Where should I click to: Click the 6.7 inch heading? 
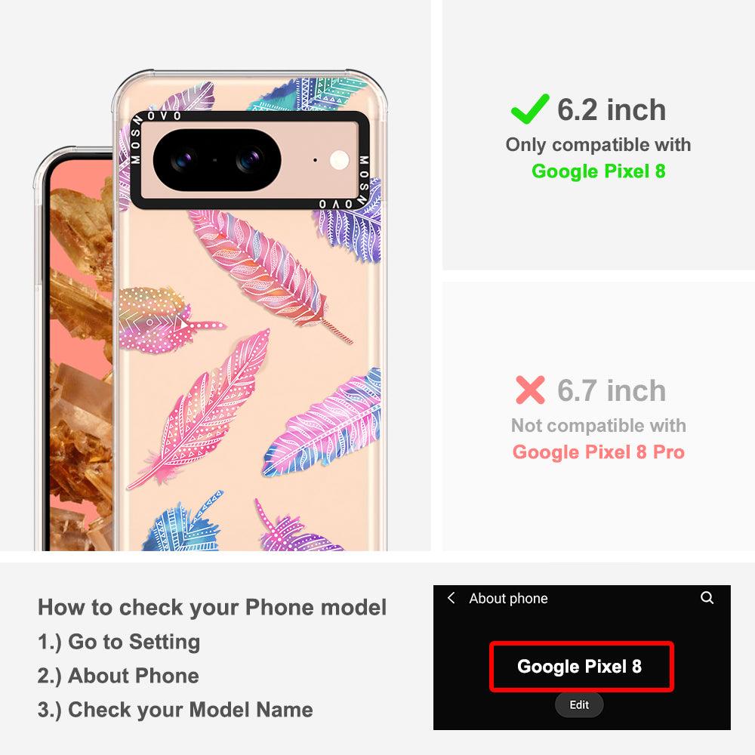click(612, 390)
